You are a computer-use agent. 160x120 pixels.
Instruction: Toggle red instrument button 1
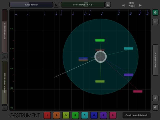click(x=47, y=115)
